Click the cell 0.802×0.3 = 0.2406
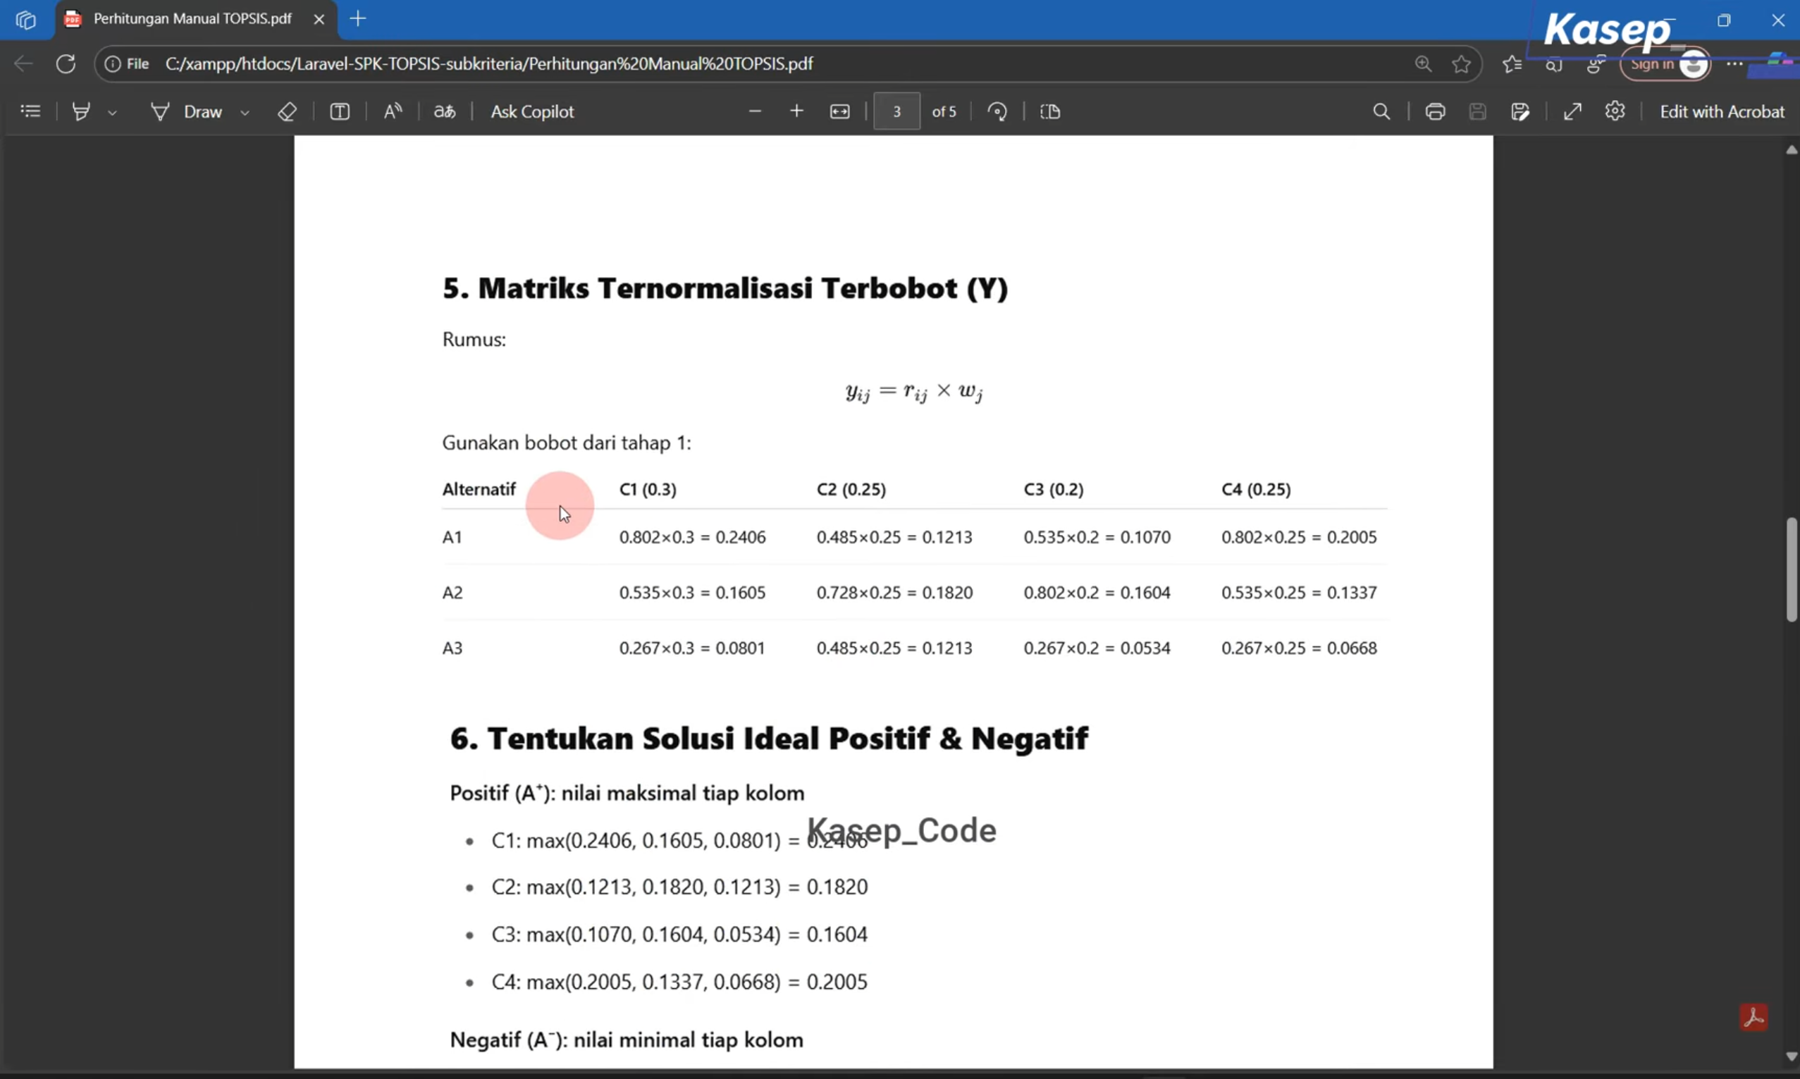This screenshot has height=1079, width=1800. pos(692,537)
